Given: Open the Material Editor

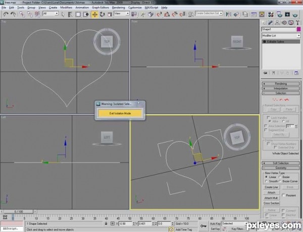Looking at the screenshot, I should pyautogui.click(x=271, y=14).
